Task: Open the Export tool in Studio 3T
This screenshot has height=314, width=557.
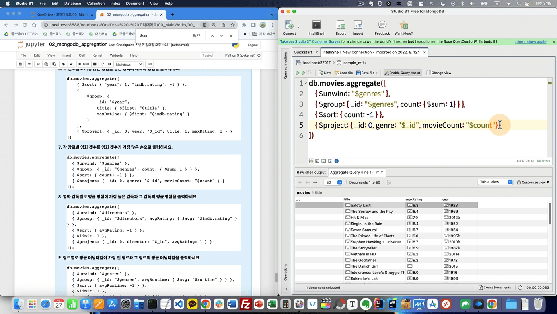Action: tap(341, 25)
